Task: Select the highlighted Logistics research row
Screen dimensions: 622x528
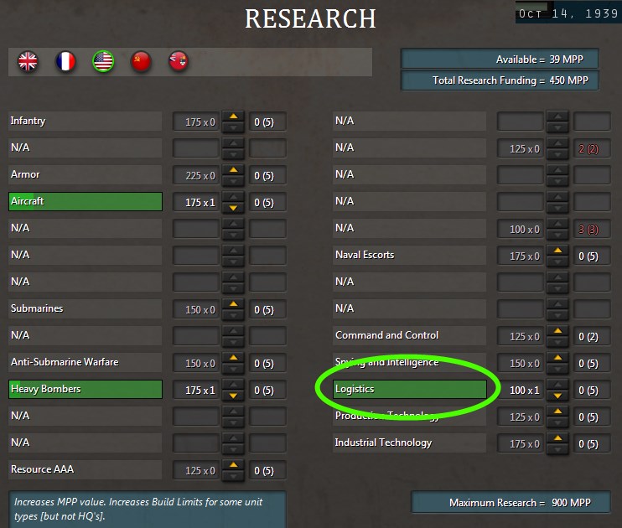Action: [410, 389]
